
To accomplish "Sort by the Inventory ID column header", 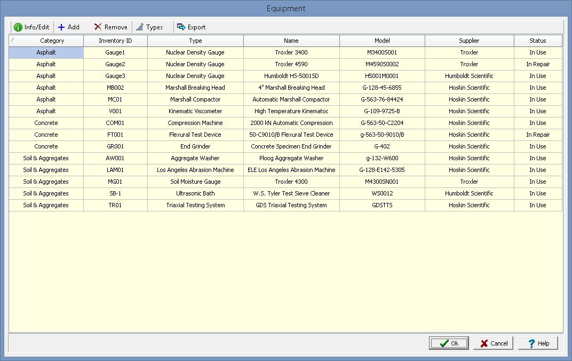I will [x=115, y=41].
